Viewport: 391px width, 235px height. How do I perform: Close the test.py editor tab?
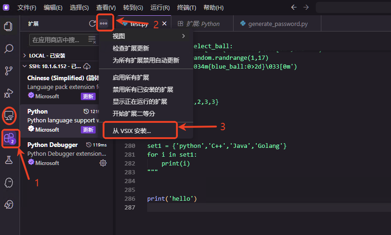click(164, 23)
